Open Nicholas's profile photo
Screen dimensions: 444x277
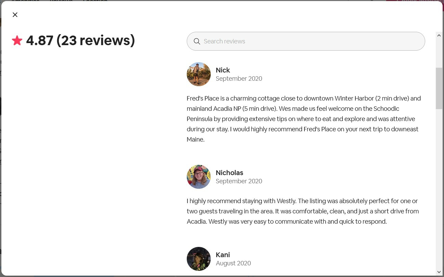tap(199, 177)
